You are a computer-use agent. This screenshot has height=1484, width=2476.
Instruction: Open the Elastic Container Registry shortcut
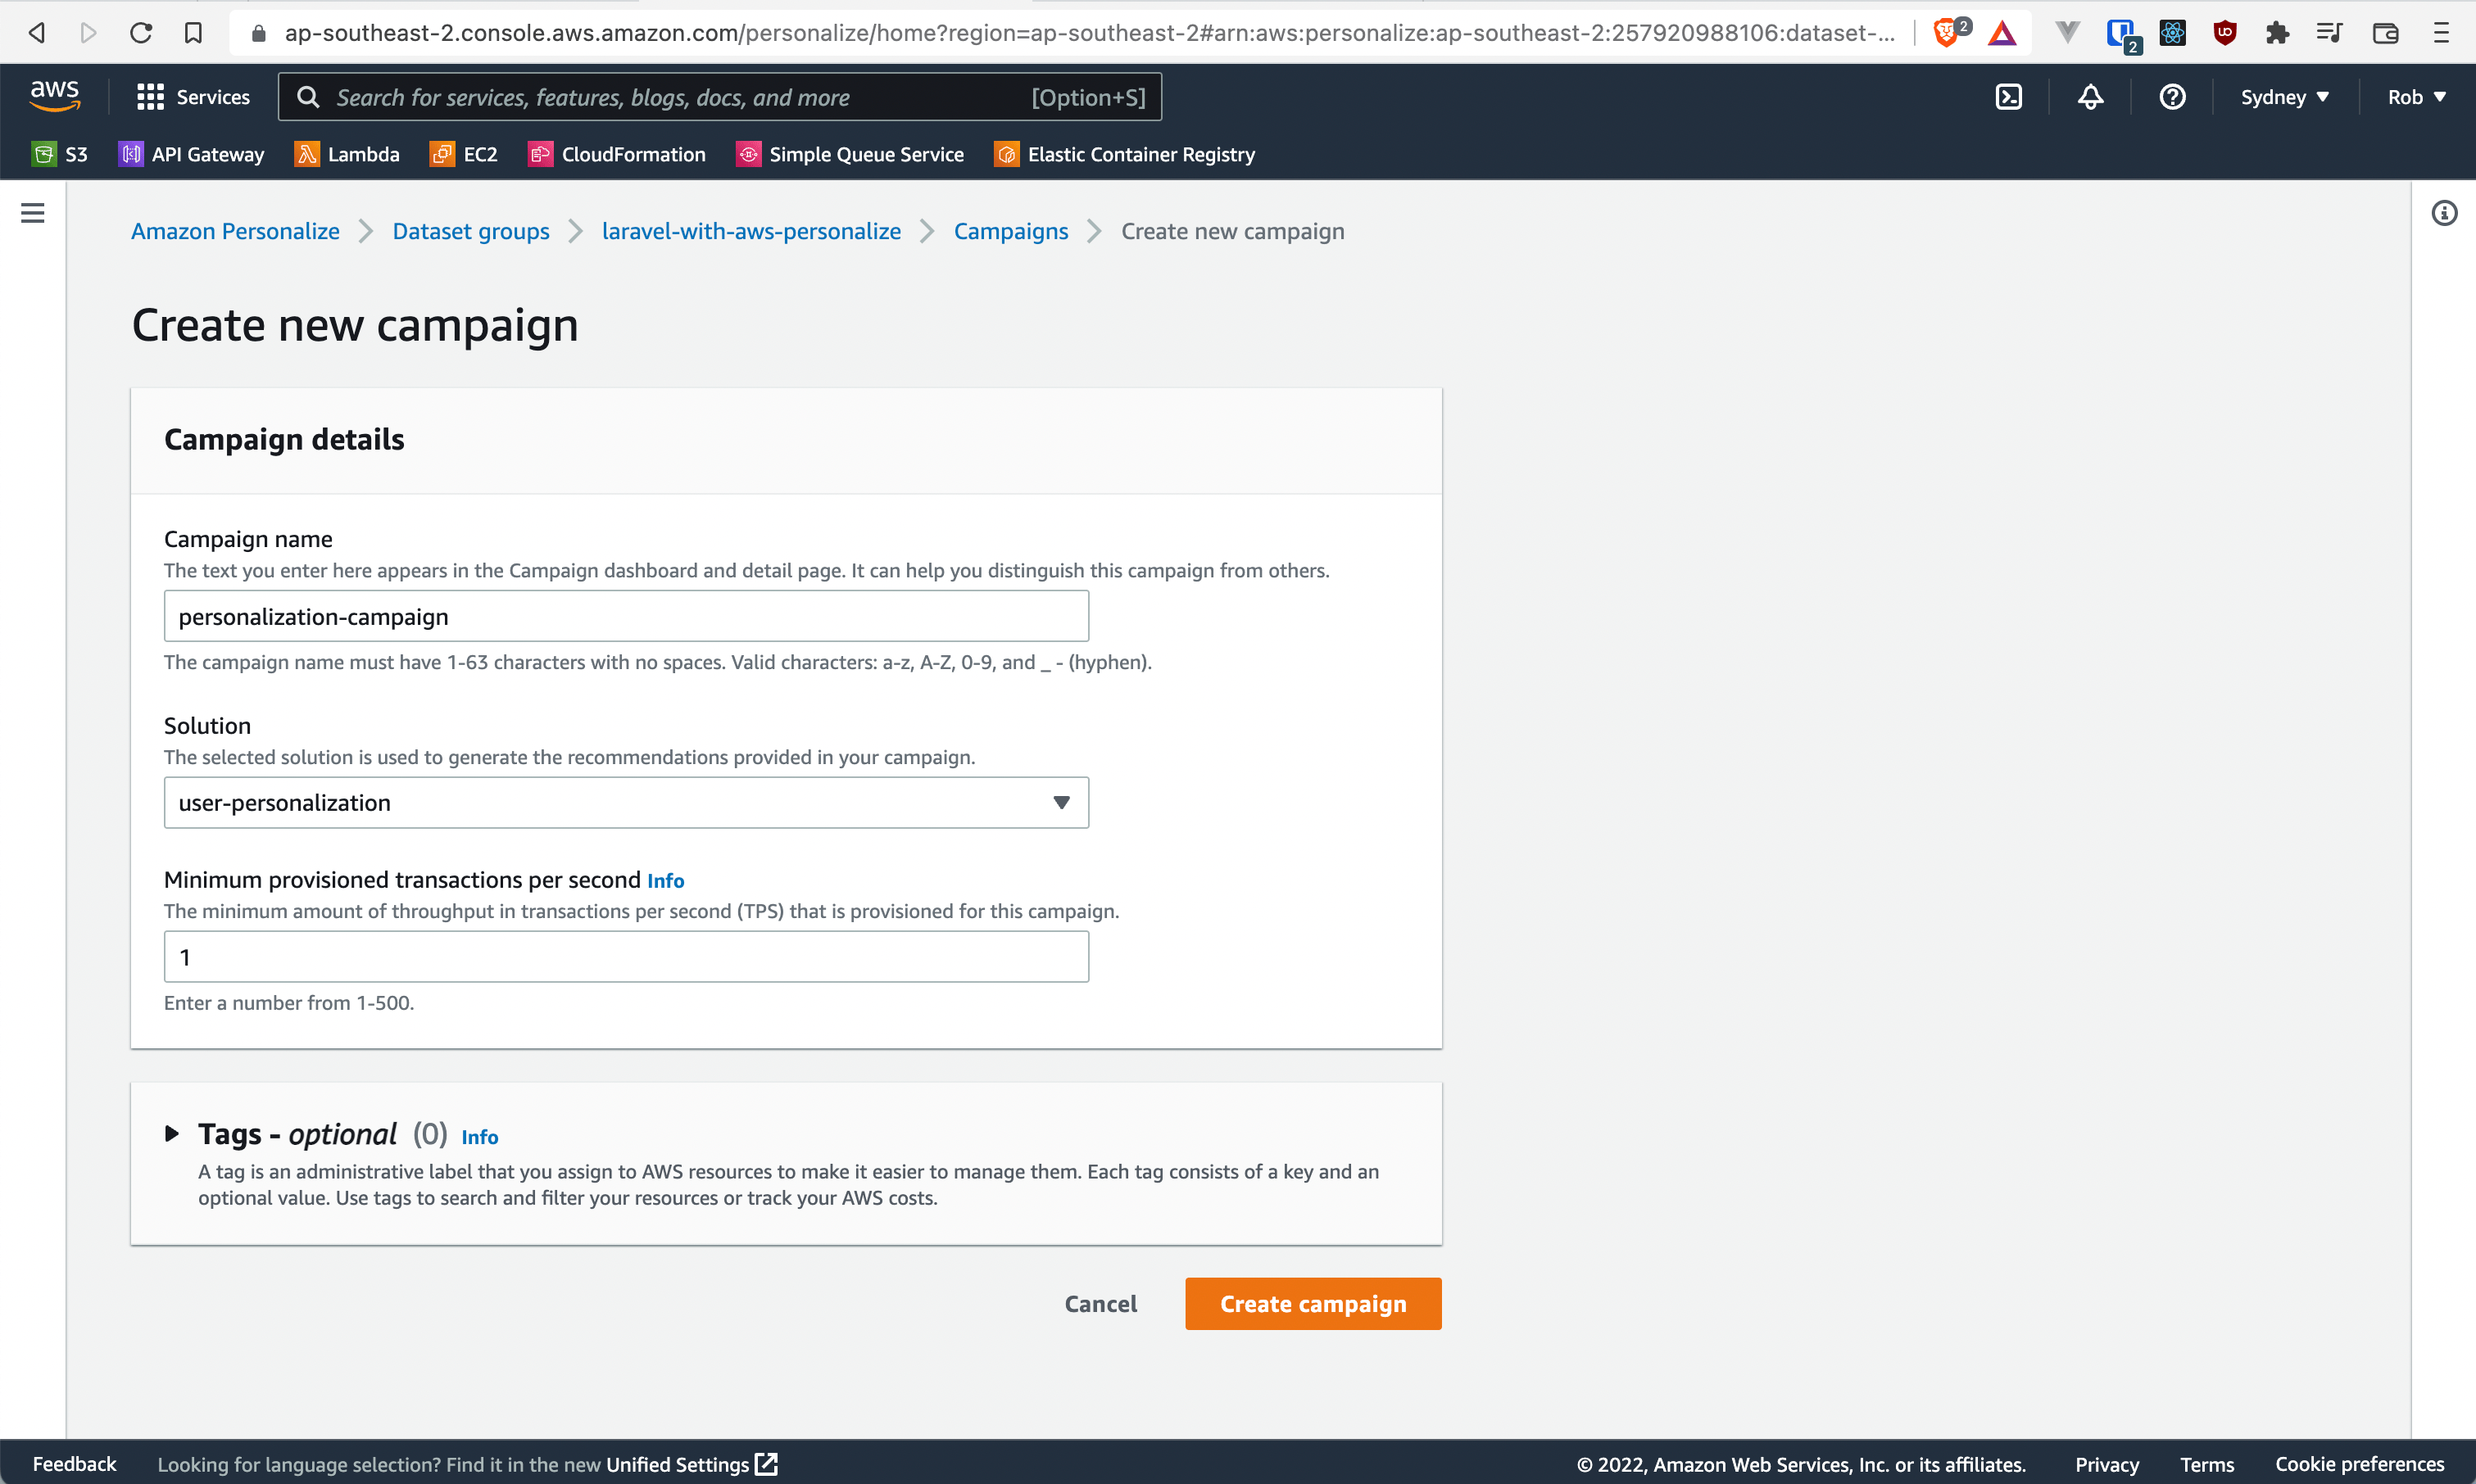click(1124, 154)
